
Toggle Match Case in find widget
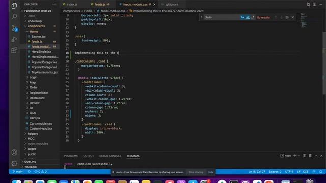point(242,17)
